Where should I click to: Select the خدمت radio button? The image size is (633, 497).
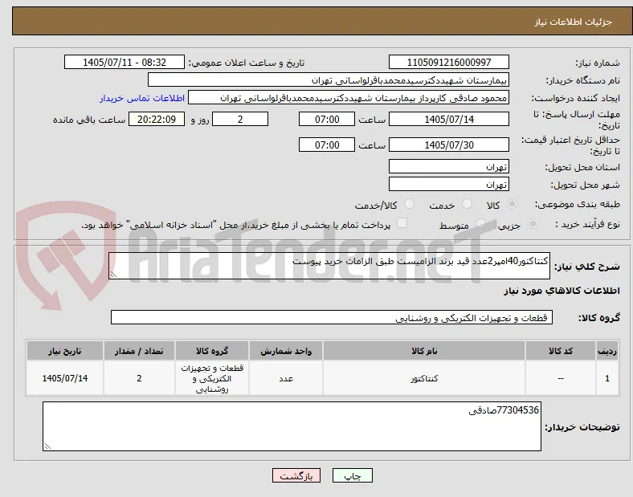click(467, 204)
